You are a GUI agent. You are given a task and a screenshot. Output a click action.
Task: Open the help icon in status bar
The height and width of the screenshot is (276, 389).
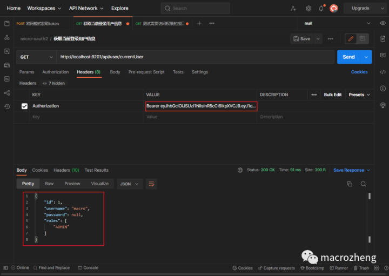click(386, 268)
